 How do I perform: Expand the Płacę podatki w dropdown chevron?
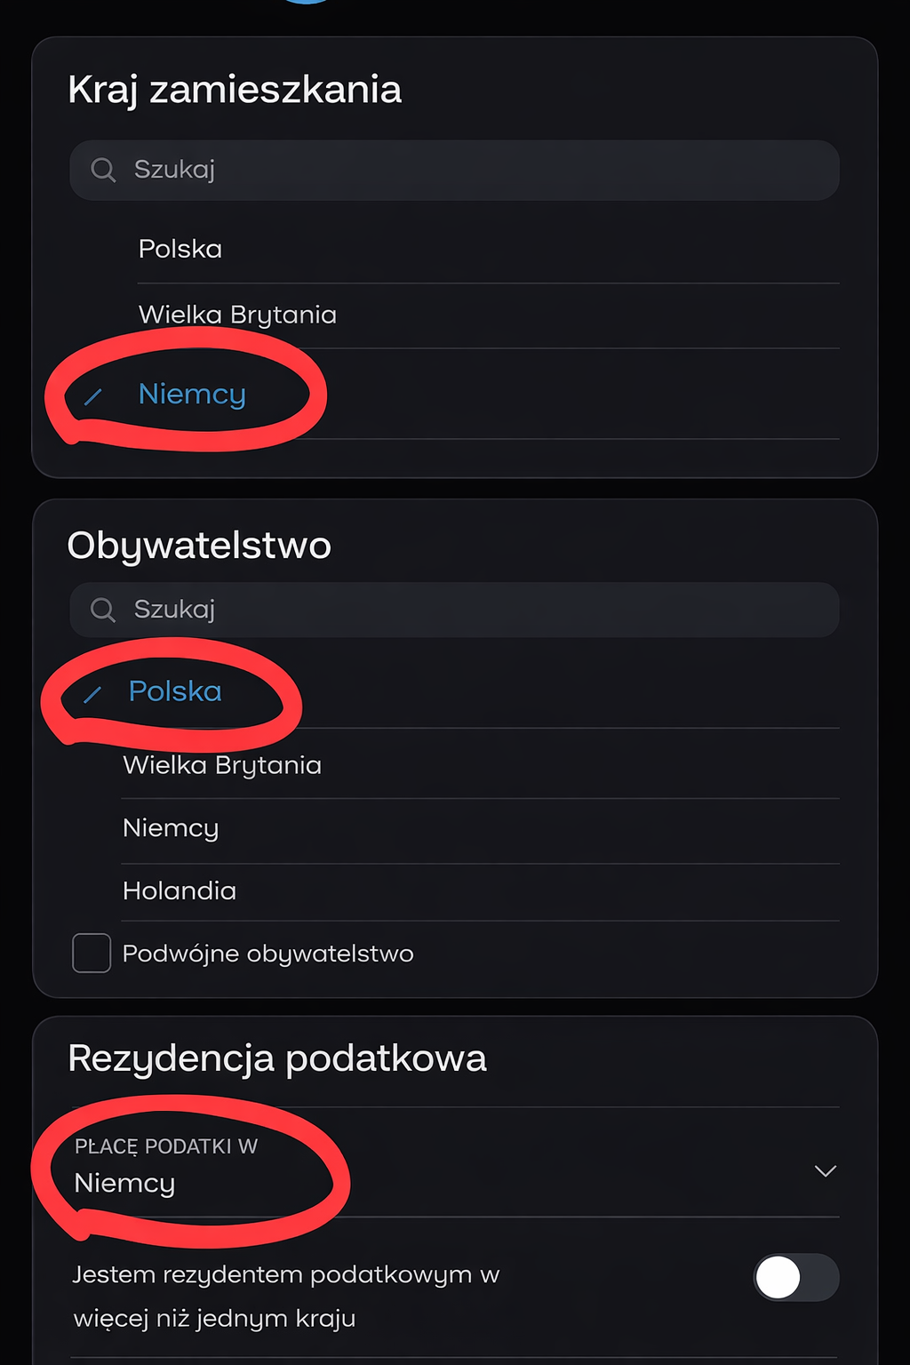coord(826,1171)
